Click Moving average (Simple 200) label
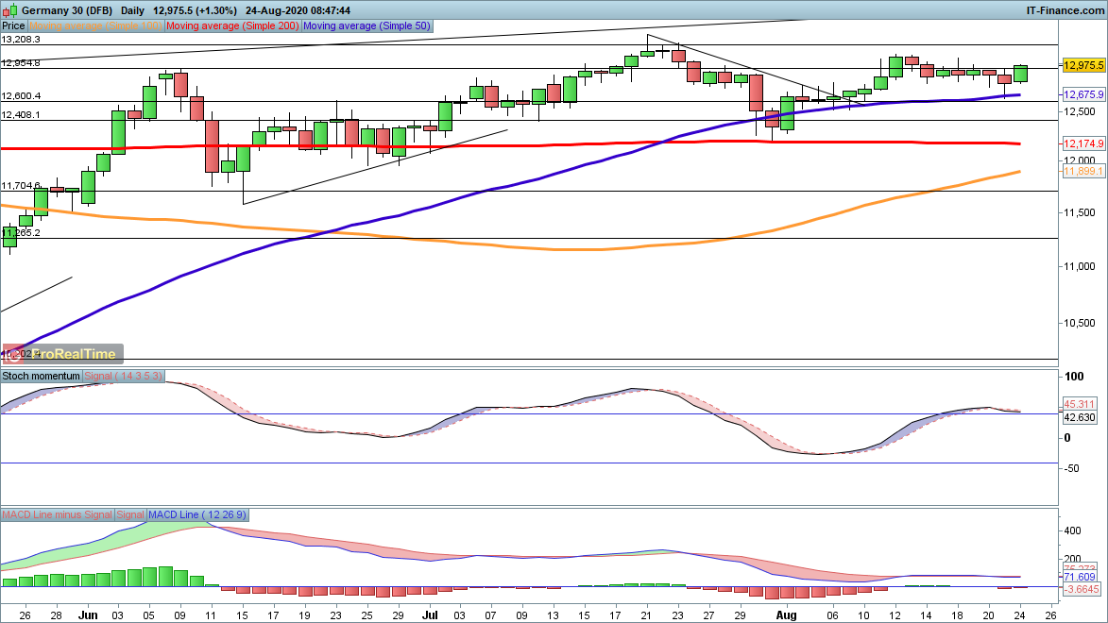The image size is (1108, 623). click(x=233, y=27)
